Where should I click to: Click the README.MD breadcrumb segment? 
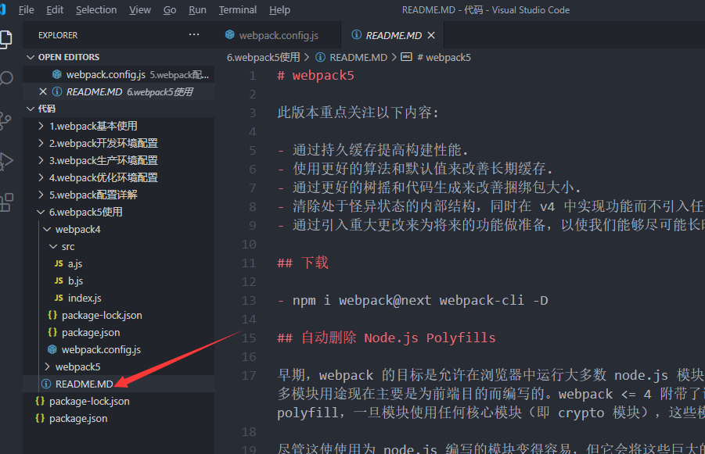358,58
